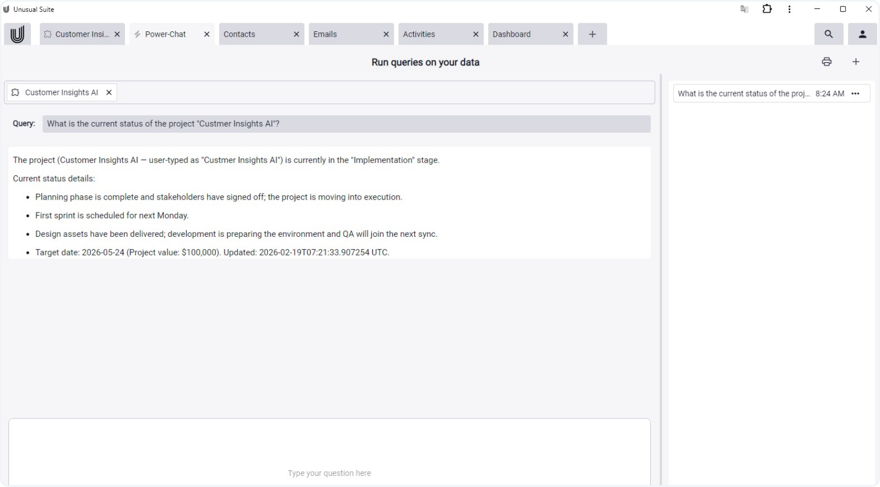Close the Customer Insights tab
The height and width of the screenshot is (487, 880).
click(117, 34)
